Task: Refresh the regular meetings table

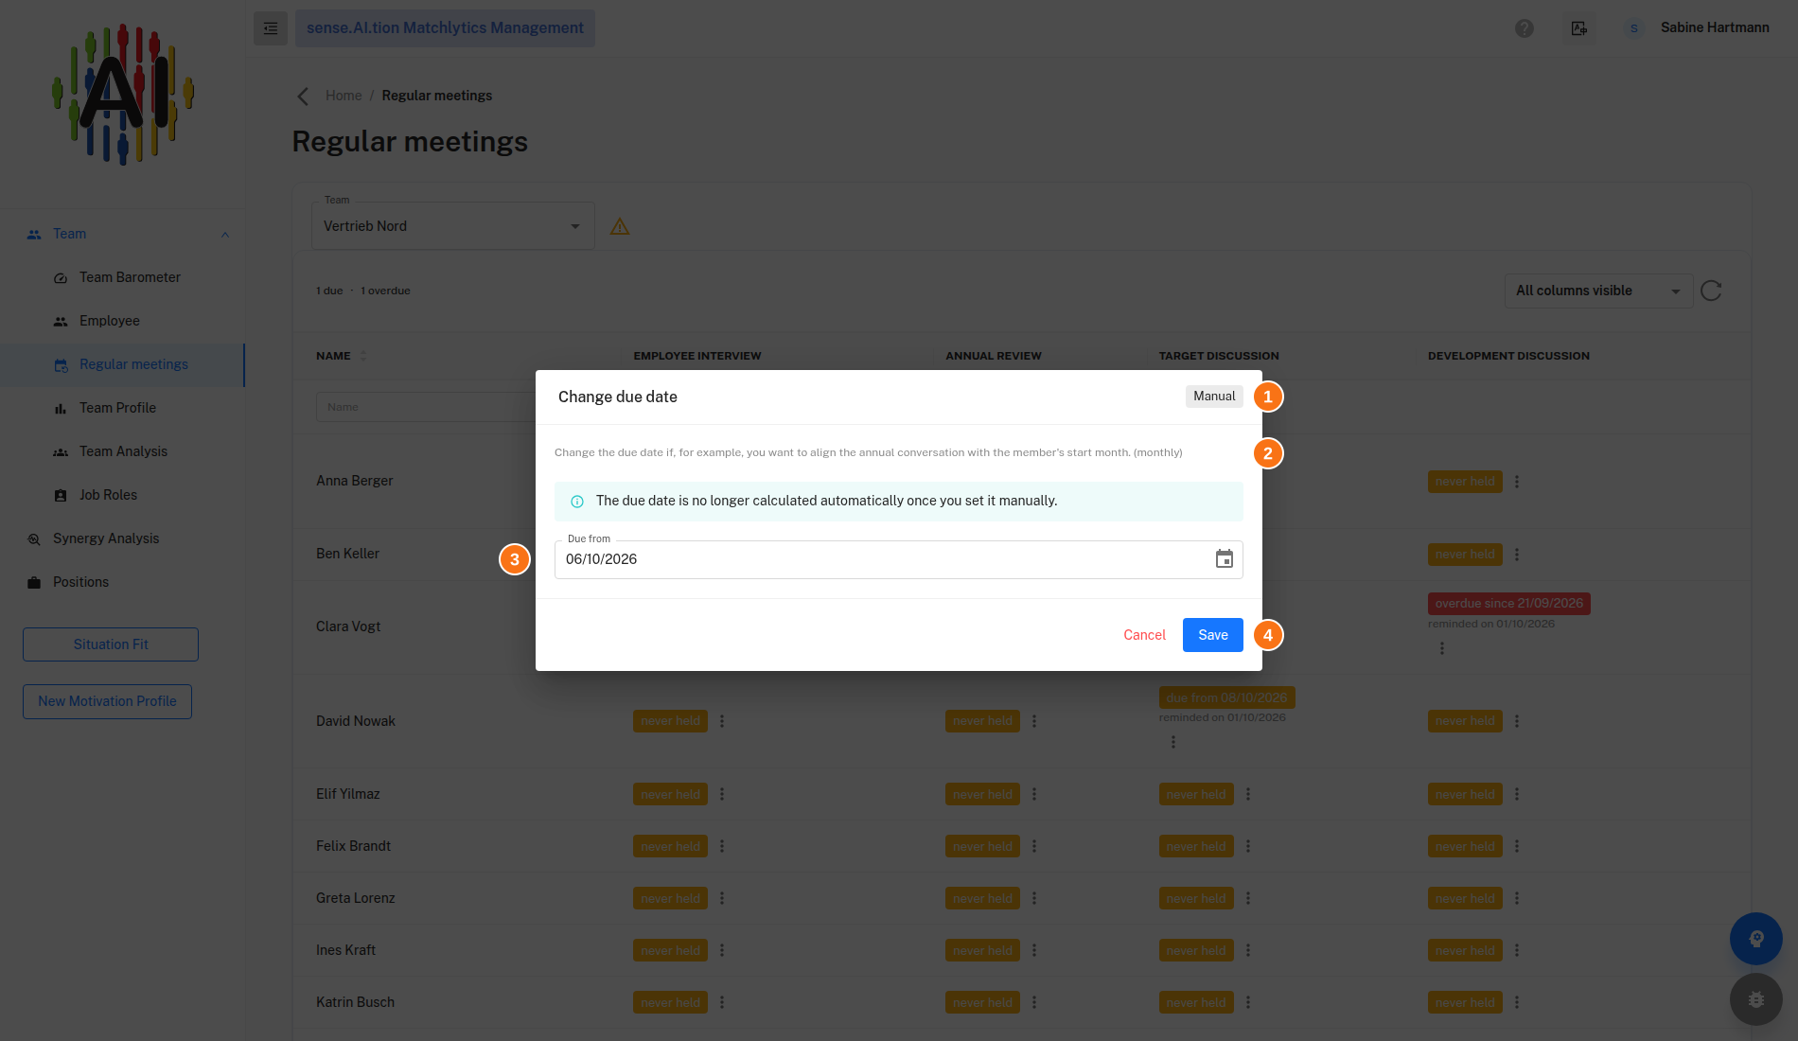Action: pyautogui.click(x=1711, y=291)
